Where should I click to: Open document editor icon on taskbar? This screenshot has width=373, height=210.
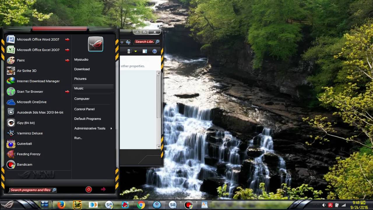point(205,205)
